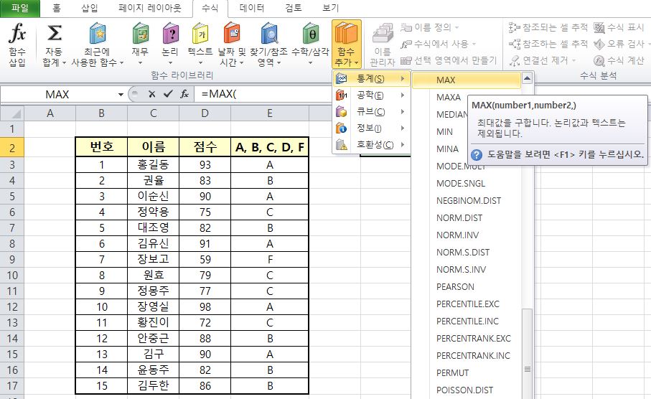Open Lookup & Reference (찾기/참조 영역) functions

268,44
